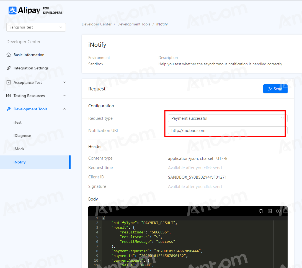302x268 pixels.
Task: Fold line 1 in the code editor
Action: (100, 218)
